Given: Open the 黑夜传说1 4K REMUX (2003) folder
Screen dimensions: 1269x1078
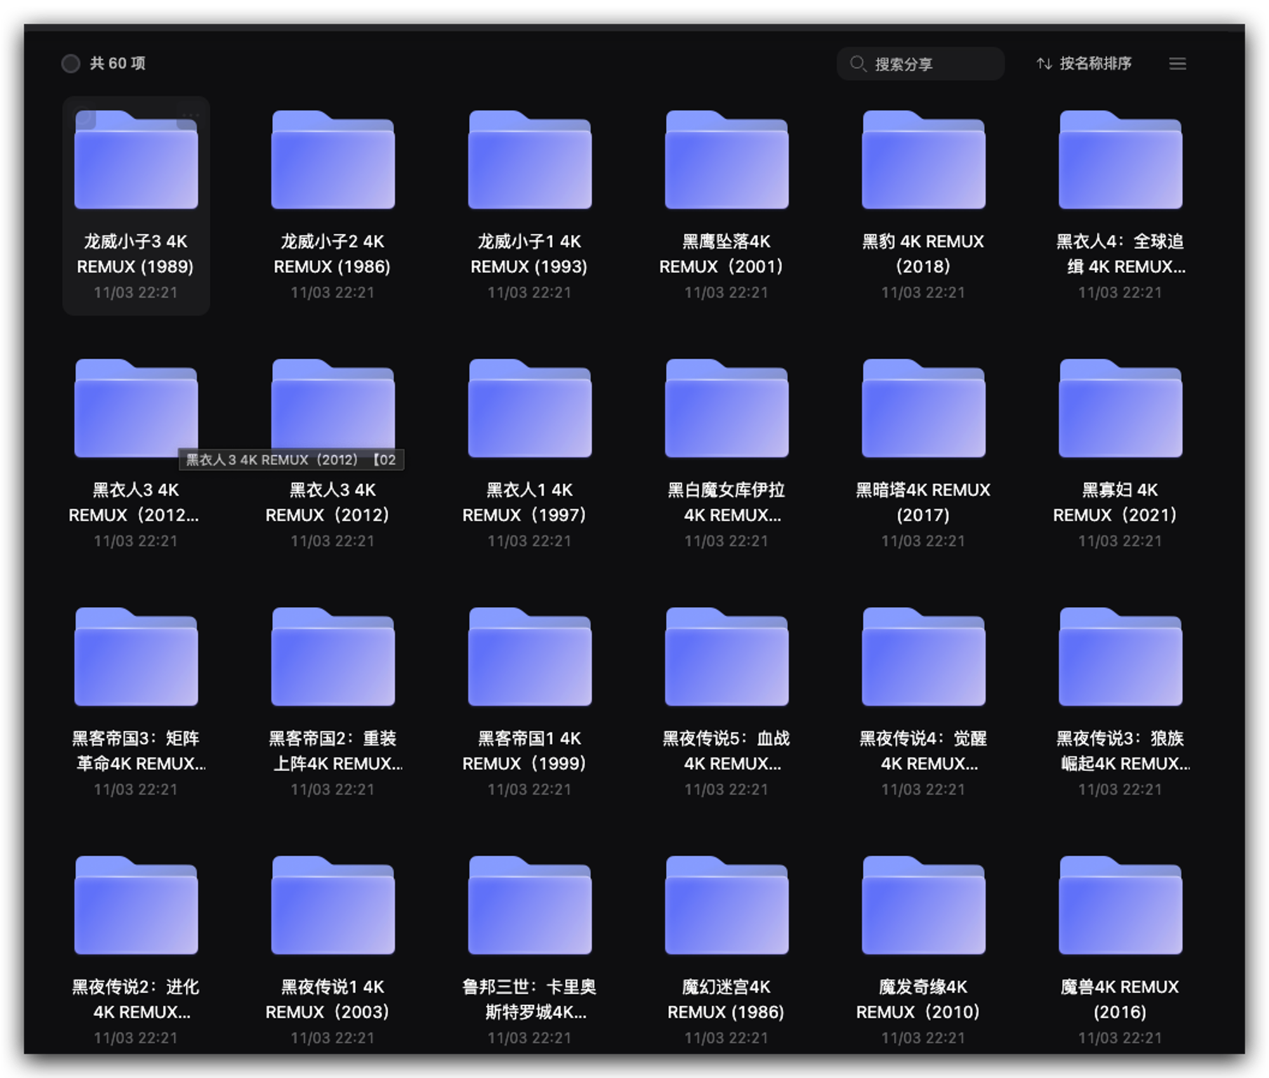Looking at the screenshot, I should [333, 905].
